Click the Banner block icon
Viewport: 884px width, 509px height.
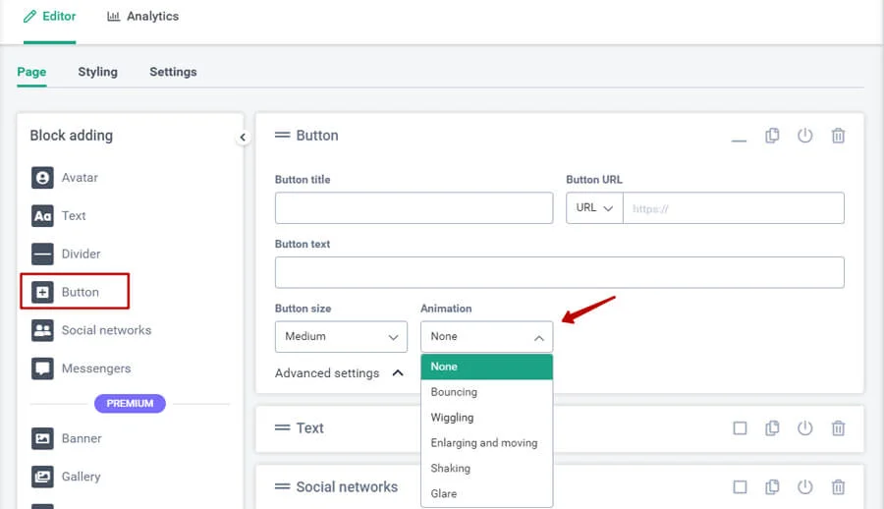coord(42,438)
